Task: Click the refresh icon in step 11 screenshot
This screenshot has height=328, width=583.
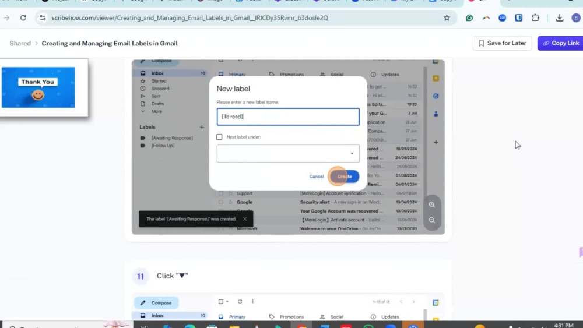Action: coord(240,302)
